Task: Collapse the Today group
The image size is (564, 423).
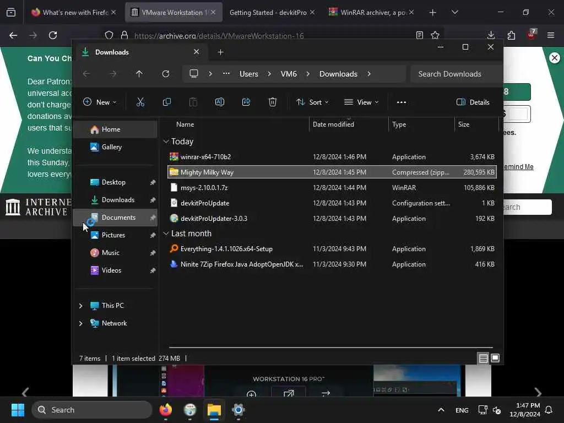Action: (x=166, y=142)
